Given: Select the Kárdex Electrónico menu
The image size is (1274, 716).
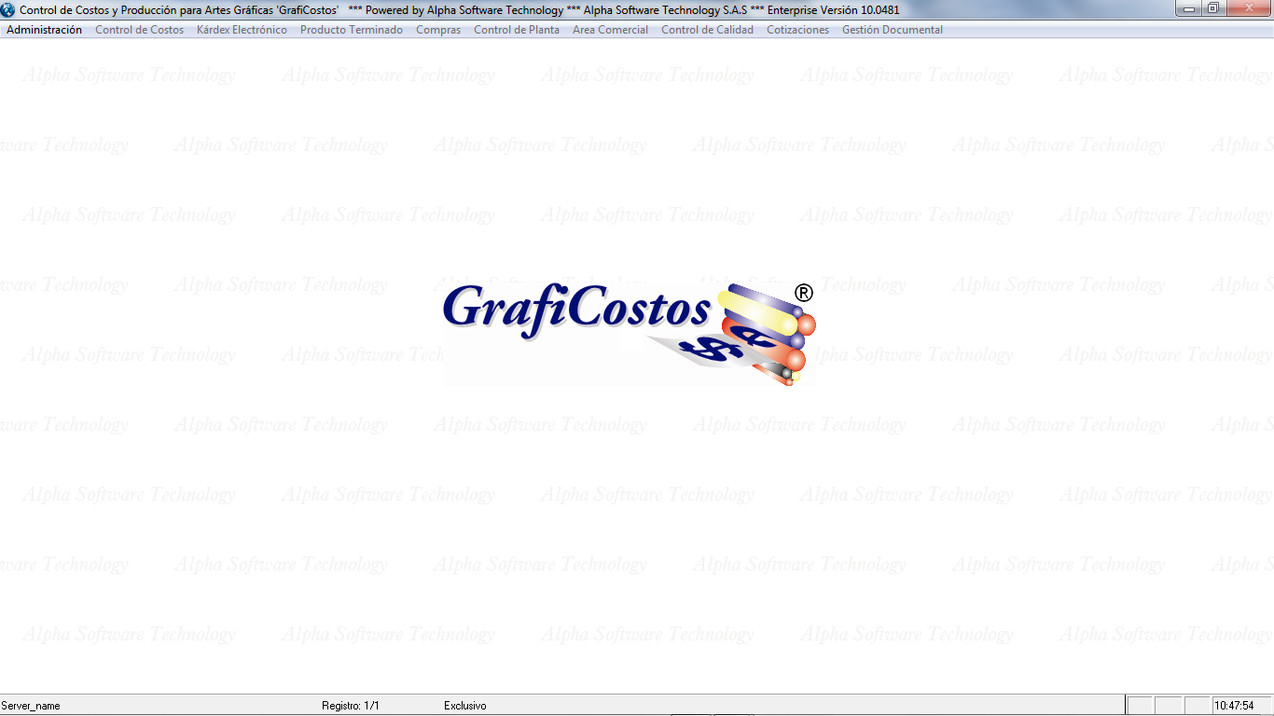Looking at the screenshot, I should point(242,30).
